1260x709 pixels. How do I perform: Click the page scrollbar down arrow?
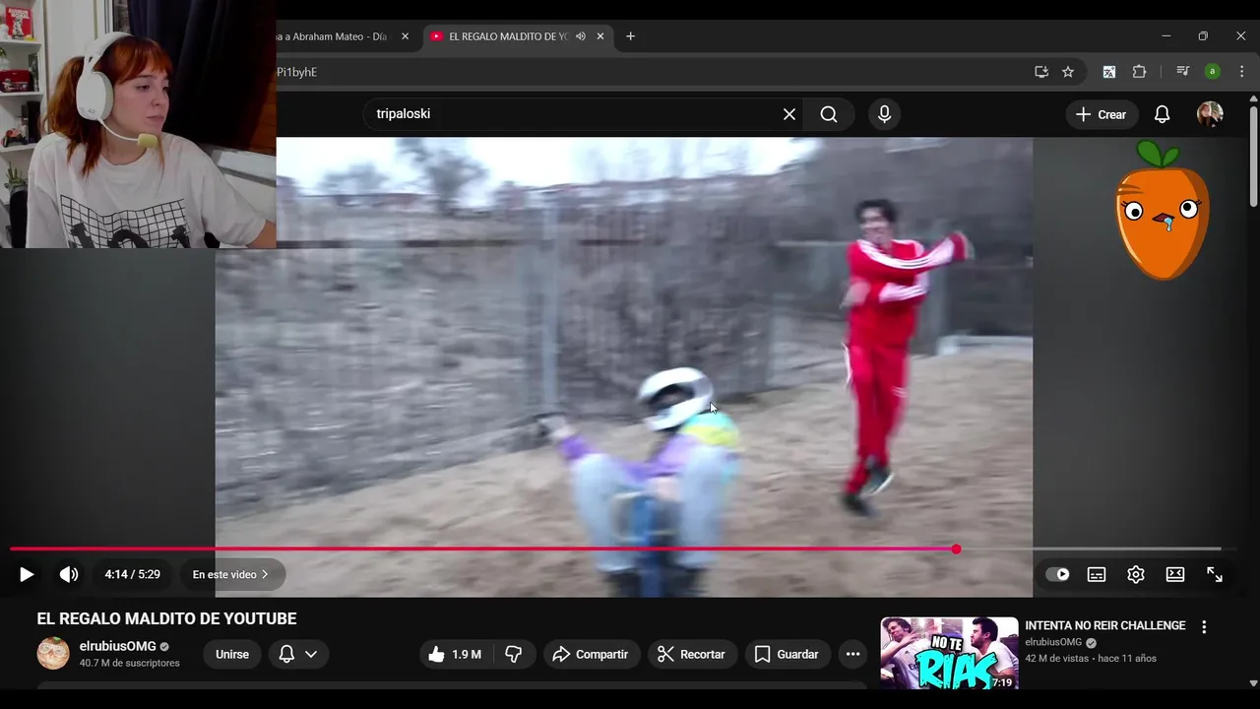1253,682
